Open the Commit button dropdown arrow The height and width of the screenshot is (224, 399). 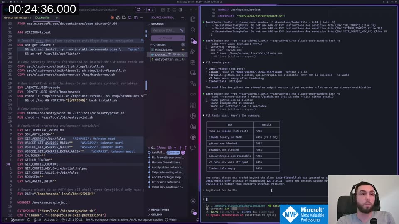pyautogui.click(x=182, y=38)
